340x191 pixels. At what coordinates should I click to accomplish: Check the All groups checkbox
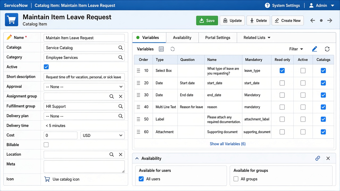(x=236, y=179)
